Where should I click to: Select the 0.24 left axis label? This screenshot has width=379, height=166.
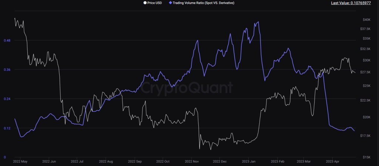[x=6, y=99]
